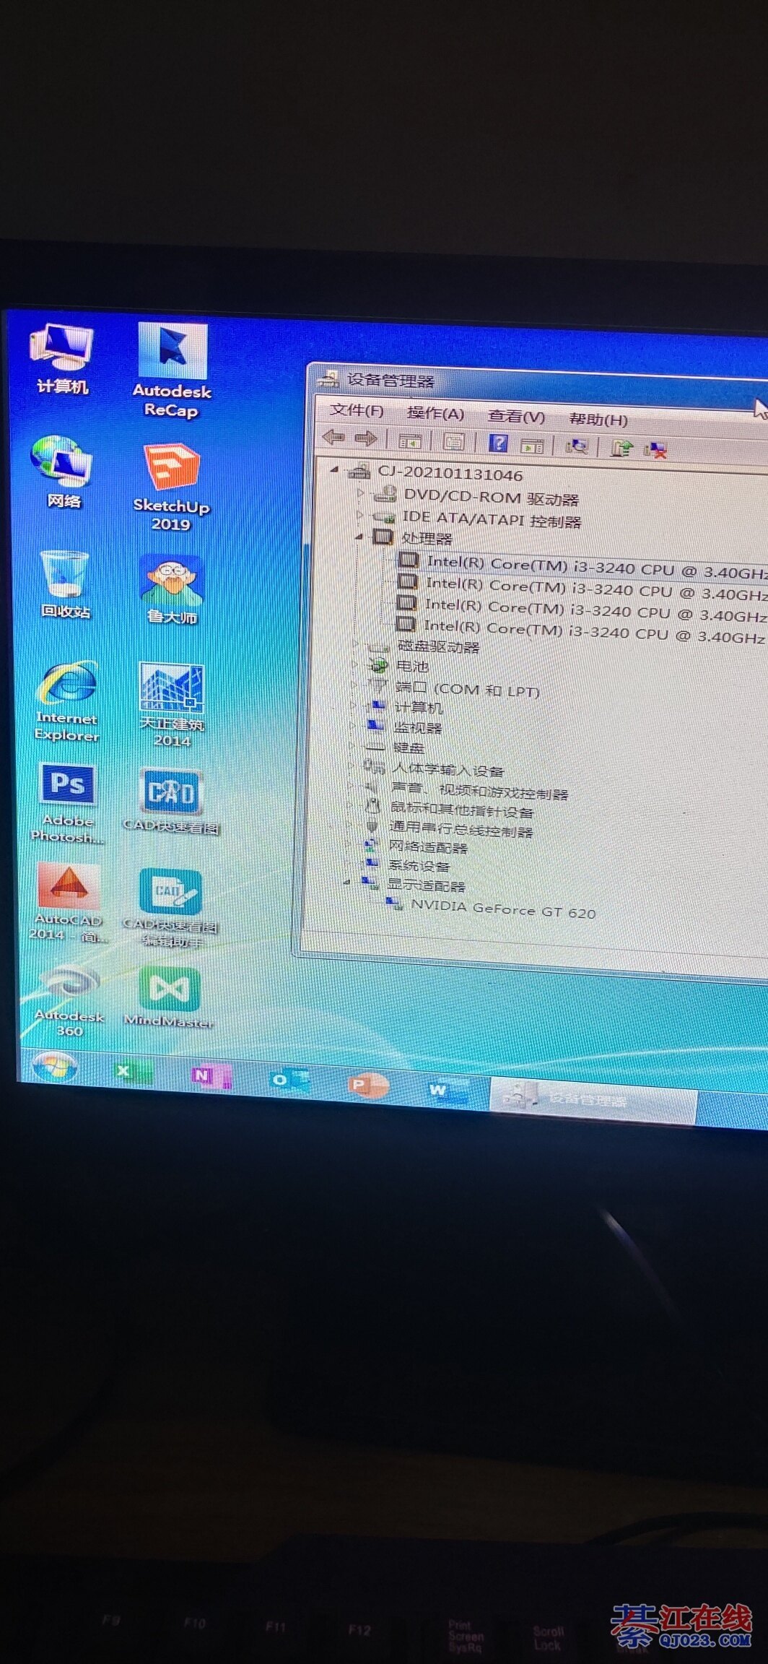Click the blue Help question mark icon

coord(498,443)
